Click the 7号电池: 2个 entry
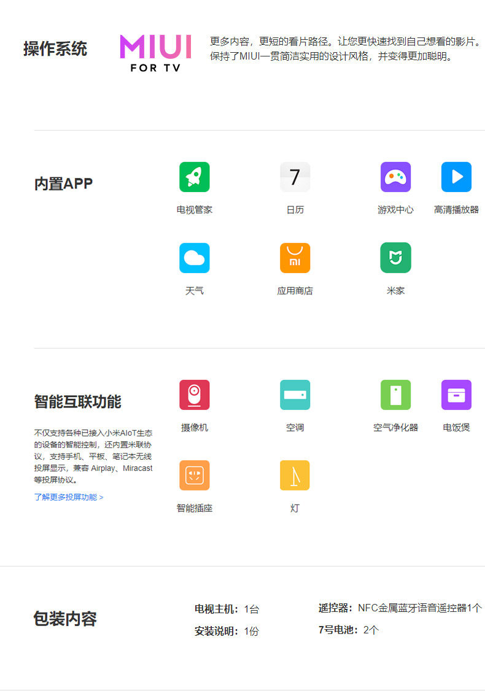Viewport: 485px width, 696px height. pyautogui.click(x=348, y=630)
